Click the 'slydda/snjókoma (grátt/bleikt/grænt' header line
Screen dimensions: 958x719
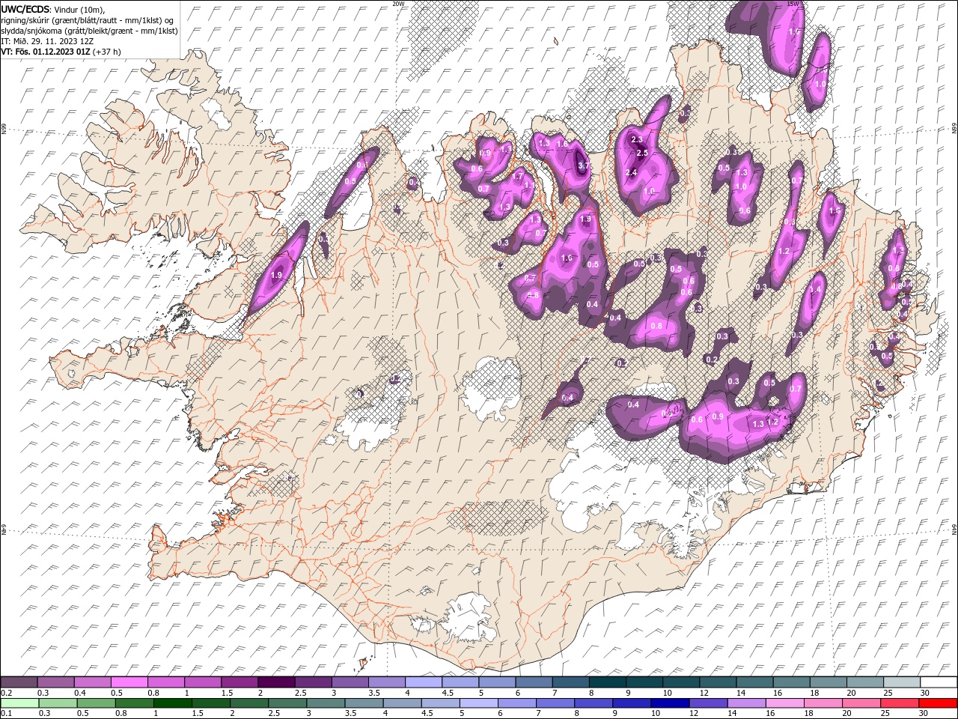[x=90, y=31]
